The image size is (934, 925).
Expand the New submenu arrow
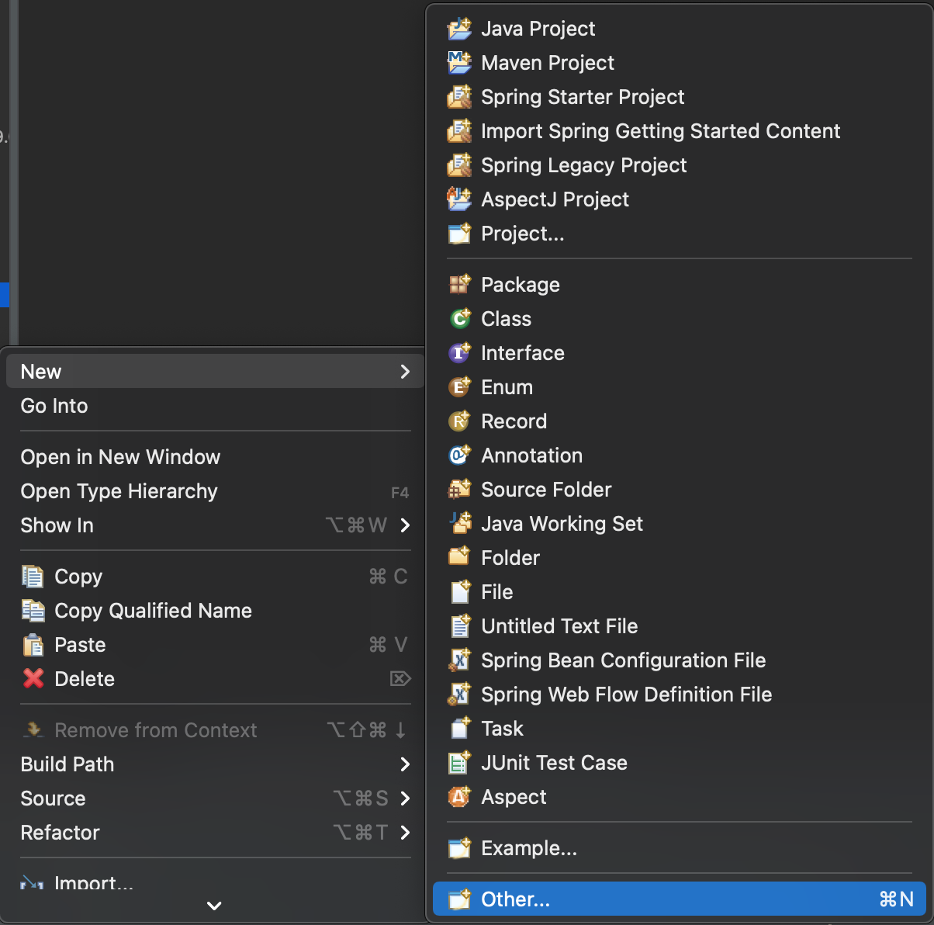click(x=404, y=372)
